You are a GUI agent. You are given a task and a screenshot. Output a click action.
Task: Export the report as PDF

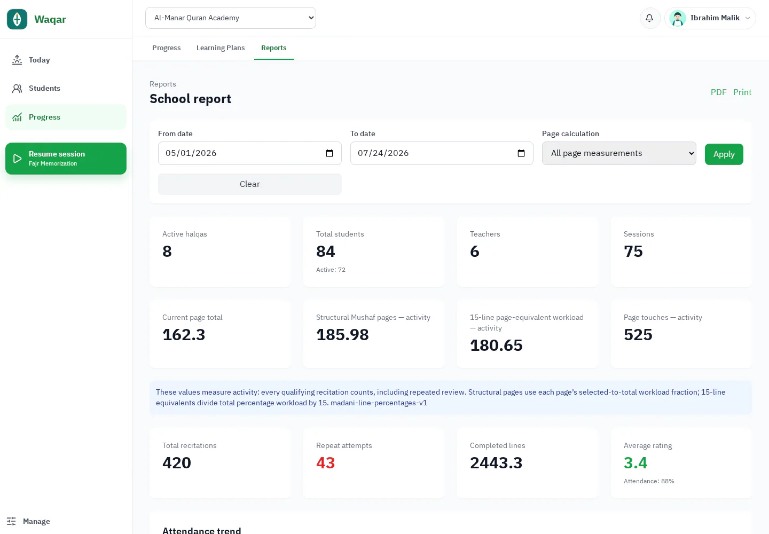(x=718, y=92)
